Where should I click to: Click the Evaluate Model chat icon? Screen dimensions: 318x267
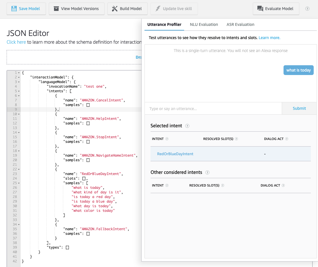260,9
